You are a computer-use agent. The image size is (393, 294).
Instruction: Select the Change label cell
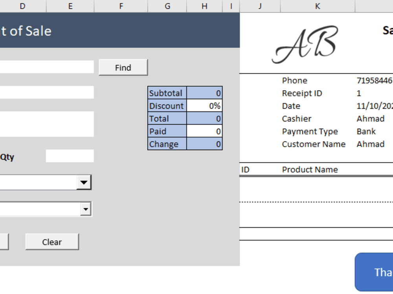click(x=167, y=144)
